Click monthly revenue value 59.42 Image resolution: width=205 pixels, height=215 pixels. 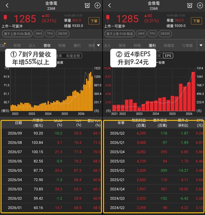point(38,198)
